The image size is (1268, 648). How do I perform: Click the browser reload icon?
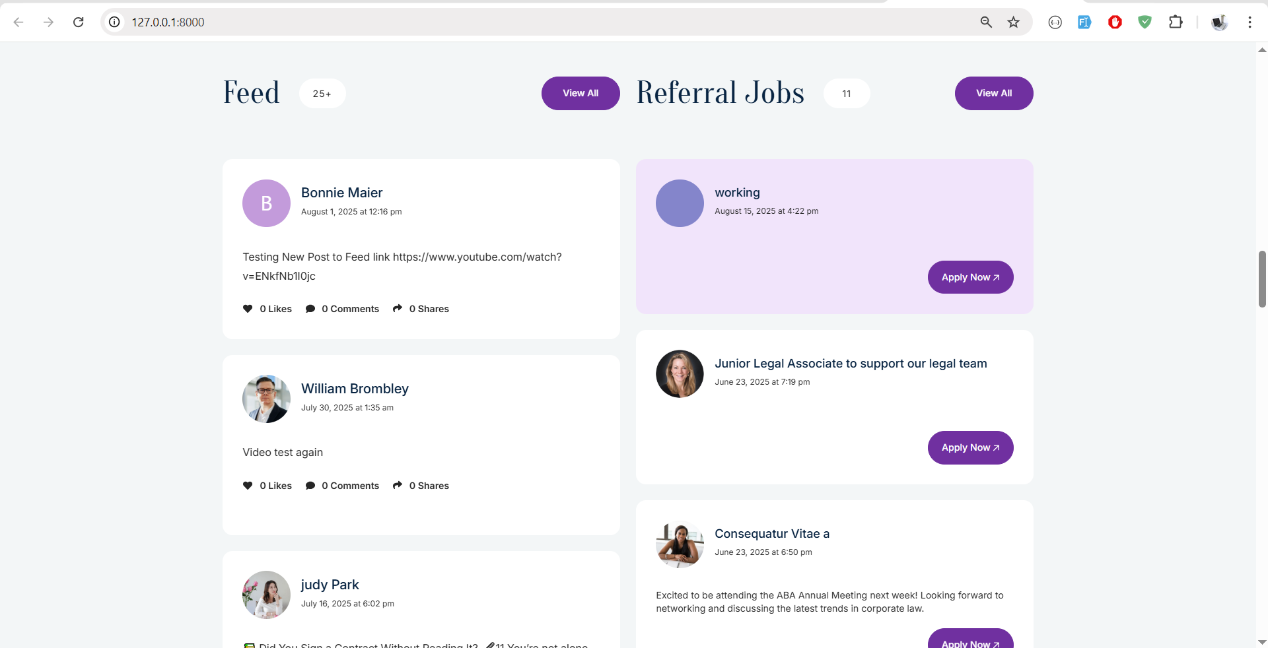click(x=79, y=22)
